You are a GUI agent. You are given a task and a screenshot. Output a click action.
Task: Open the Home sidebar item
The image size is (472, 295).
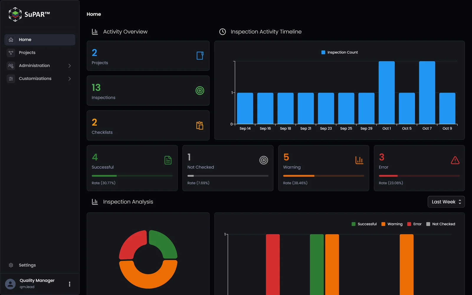(x=40, y=40)
